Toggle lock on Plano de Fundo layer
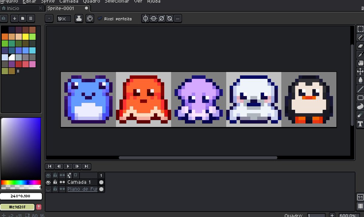This screenshot has width=364, height=217. point(55,189)
